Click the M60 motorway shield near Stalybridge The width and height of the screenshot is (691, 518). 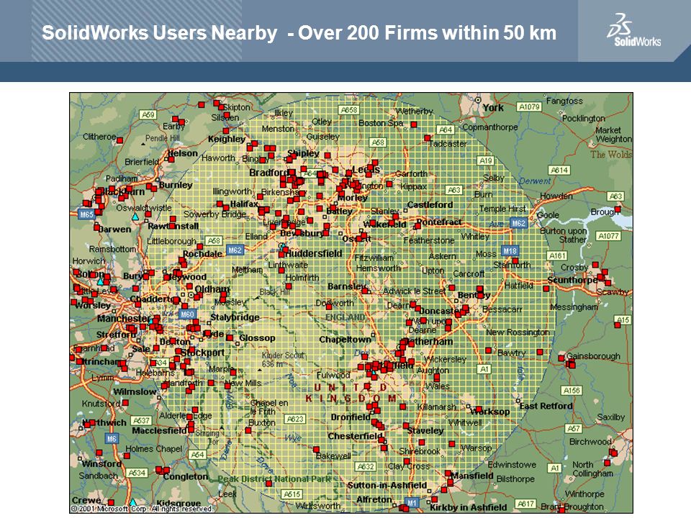(187, 314)
